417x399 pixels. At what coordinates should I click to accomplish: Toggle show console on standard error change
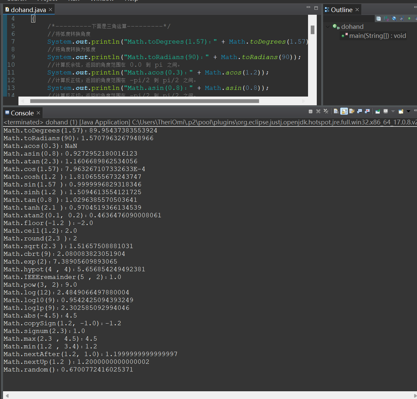[367, 111]
